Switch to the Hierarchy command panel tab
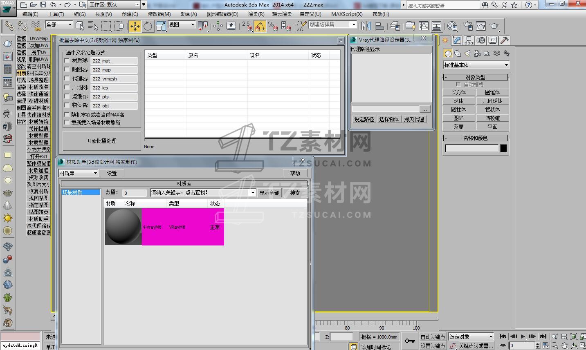This screenshot has width=586, height=350. (469, 40)
